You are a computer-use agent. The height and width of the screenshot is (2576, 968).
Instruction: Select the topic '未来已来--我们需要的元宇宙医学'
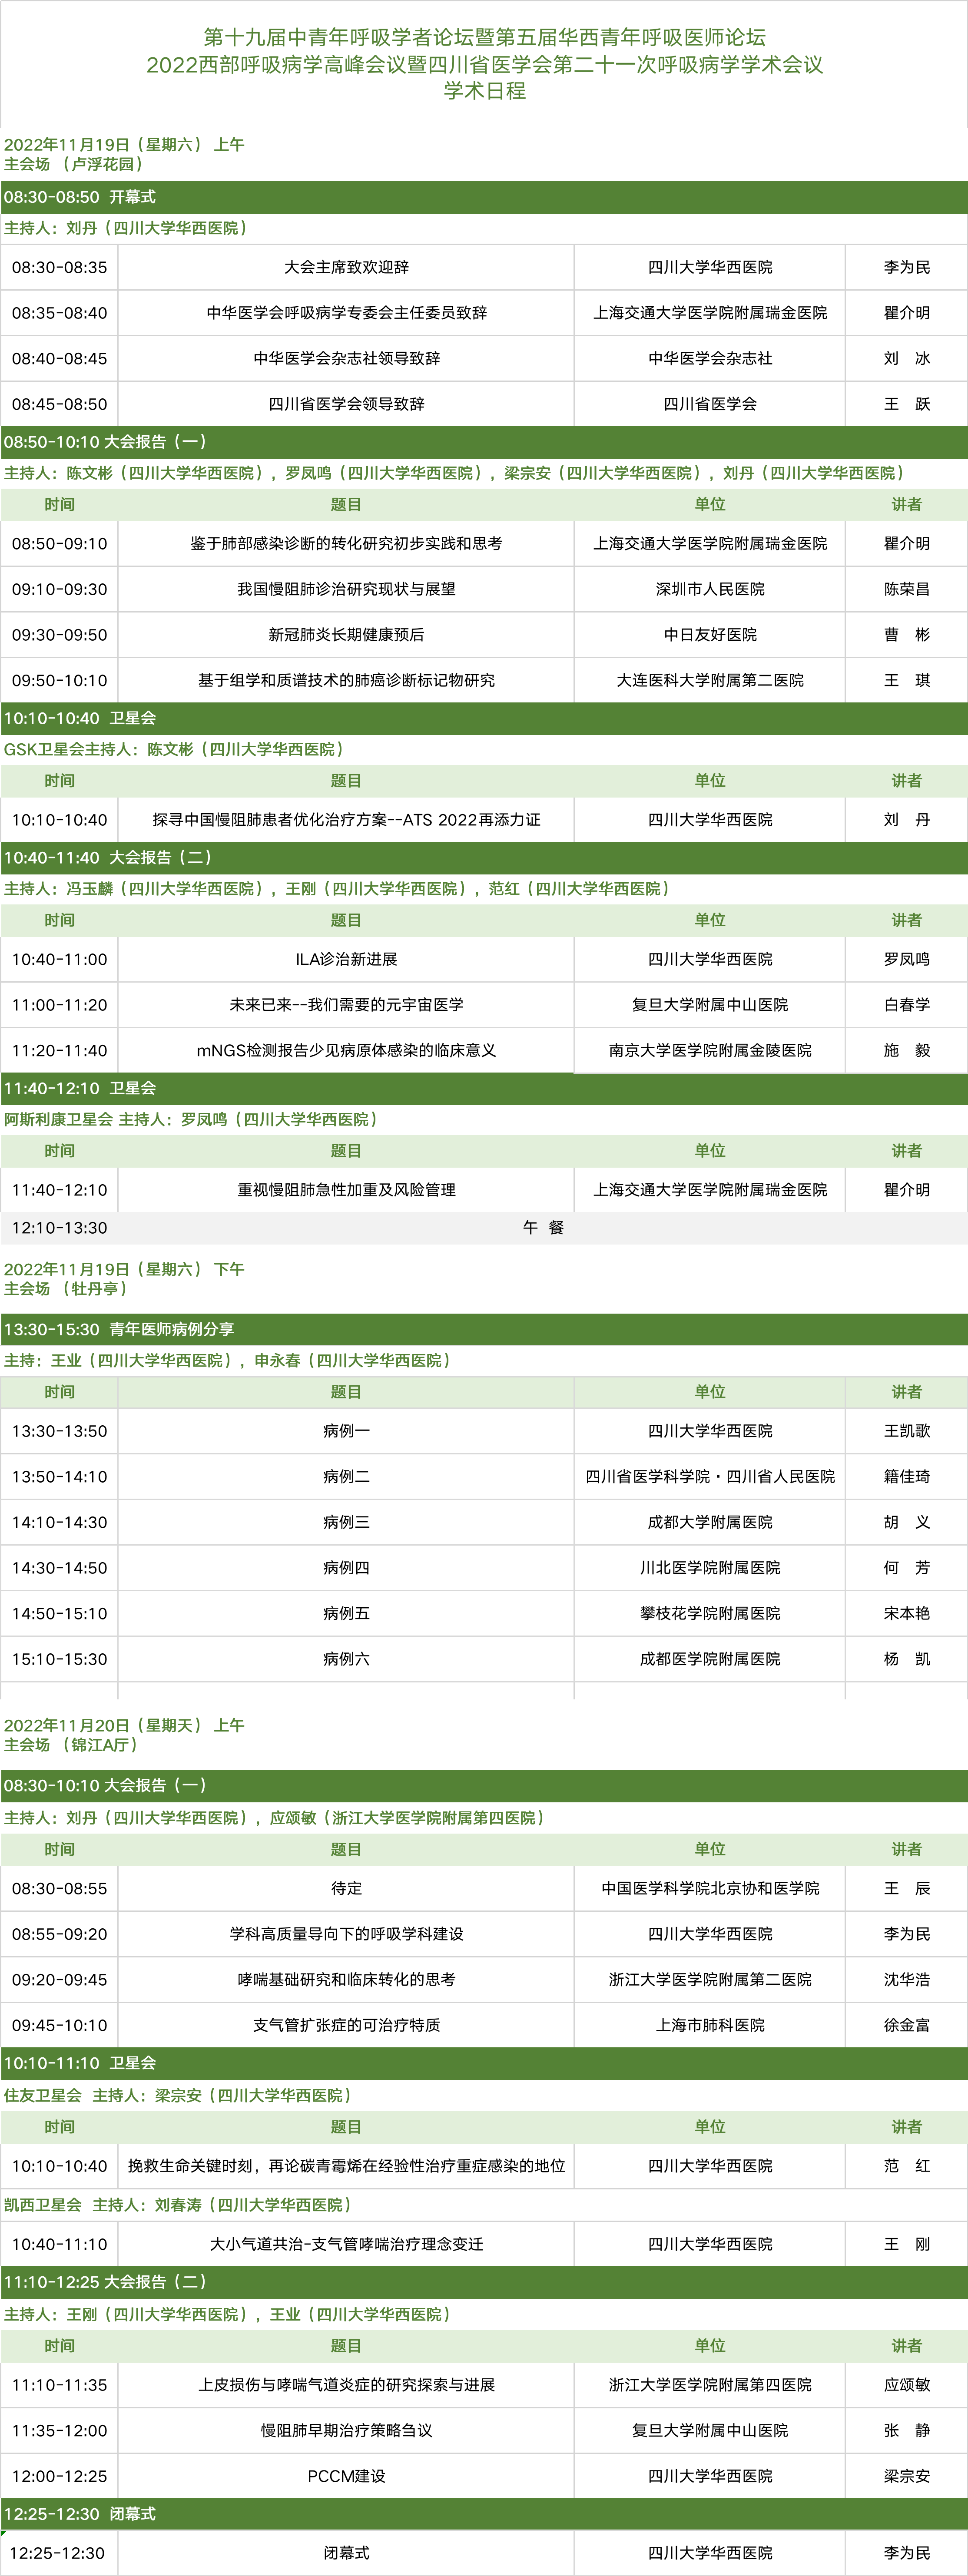click(x=346, y=1005)
